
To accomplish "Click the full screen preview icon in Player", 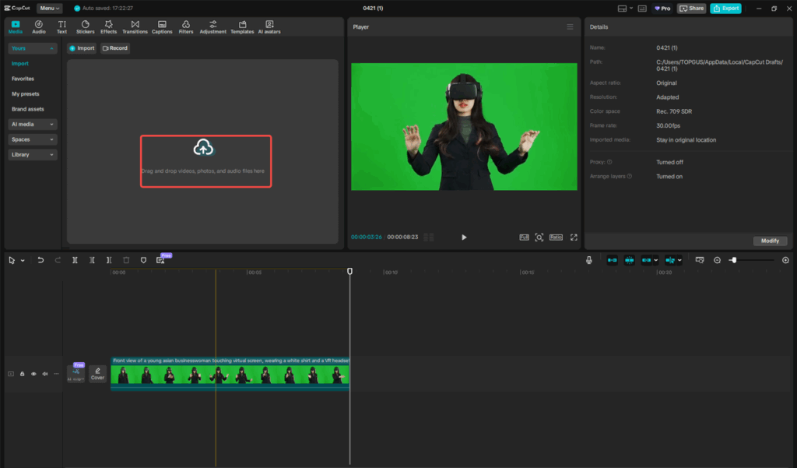I will click(x=574, y=237).
